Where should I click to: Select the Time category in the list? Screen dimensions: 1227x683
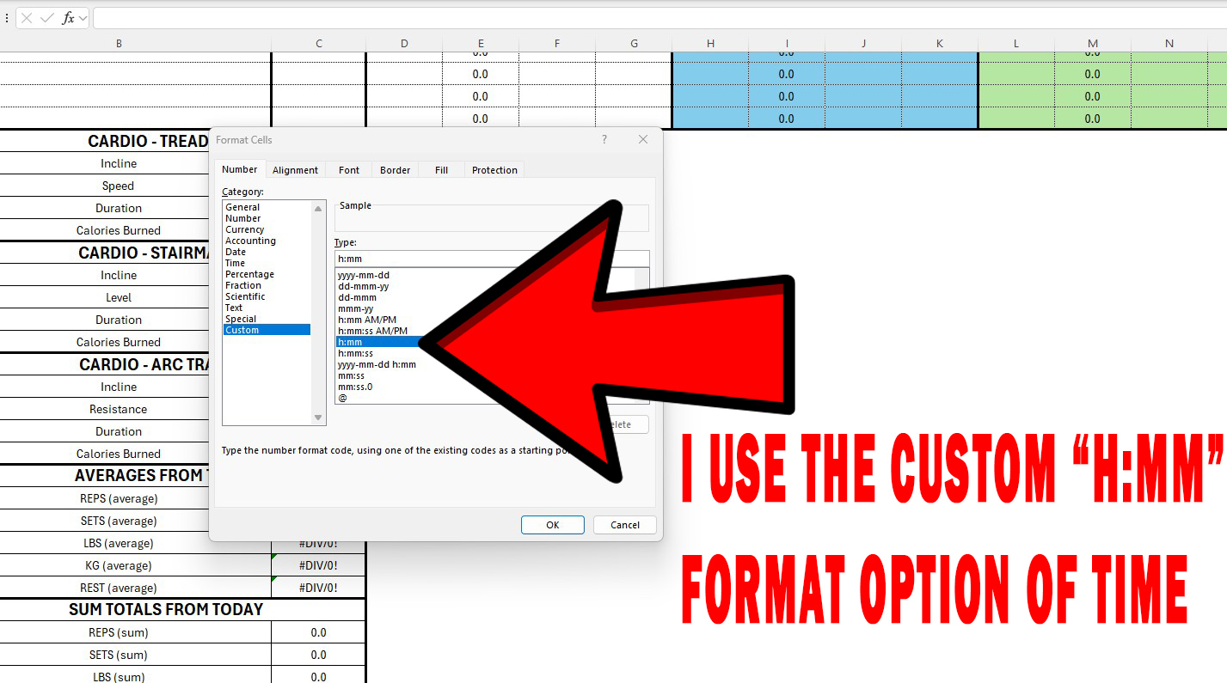tap(235, 263)
